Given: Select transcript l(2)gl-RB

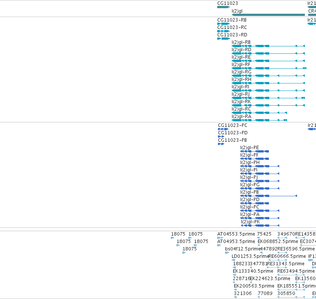Looking at the screenshot, I should tap(268, 46).
